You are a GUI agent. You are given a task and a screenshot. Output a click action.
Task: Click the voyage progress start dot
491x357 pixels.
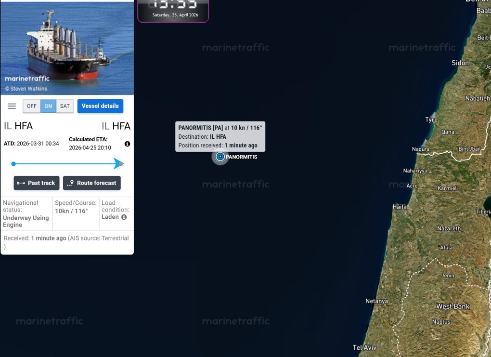[13, 164]
